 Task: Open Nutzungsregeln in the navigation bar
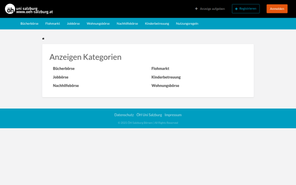point(187,24)
